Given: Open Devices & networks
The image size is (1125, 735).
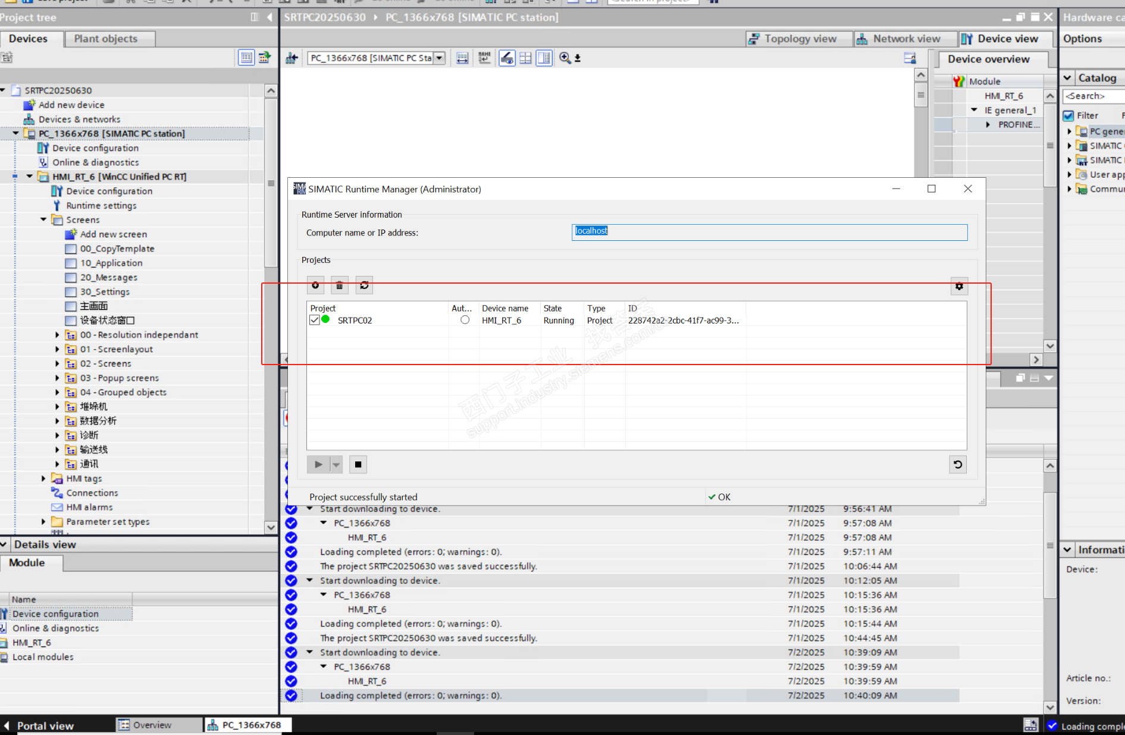Looking at the screenshot, I should click(x=79, y=120).
